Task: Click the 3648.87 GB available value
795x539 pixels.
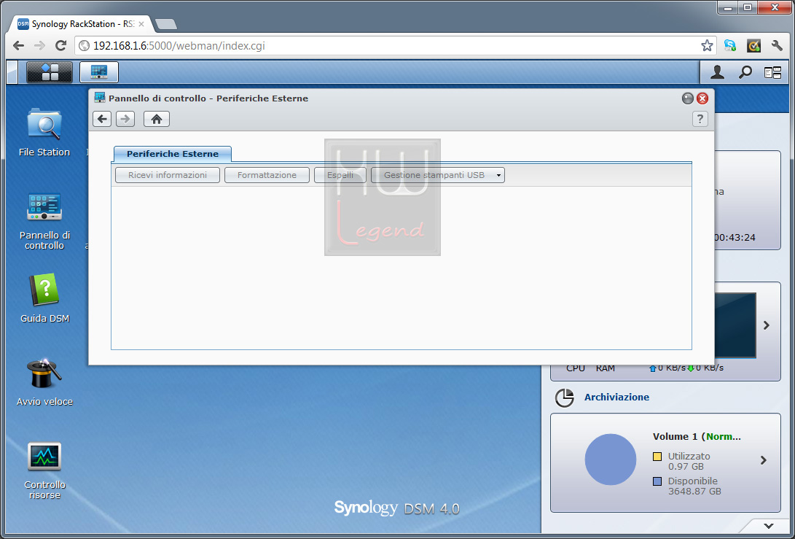Action: (694, 492)
